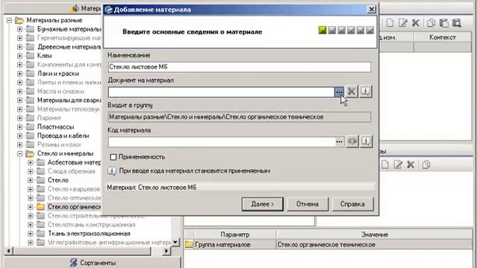Expand the Провода и кабели node
This screenshot has width=477, height=268.
point(20,135)
